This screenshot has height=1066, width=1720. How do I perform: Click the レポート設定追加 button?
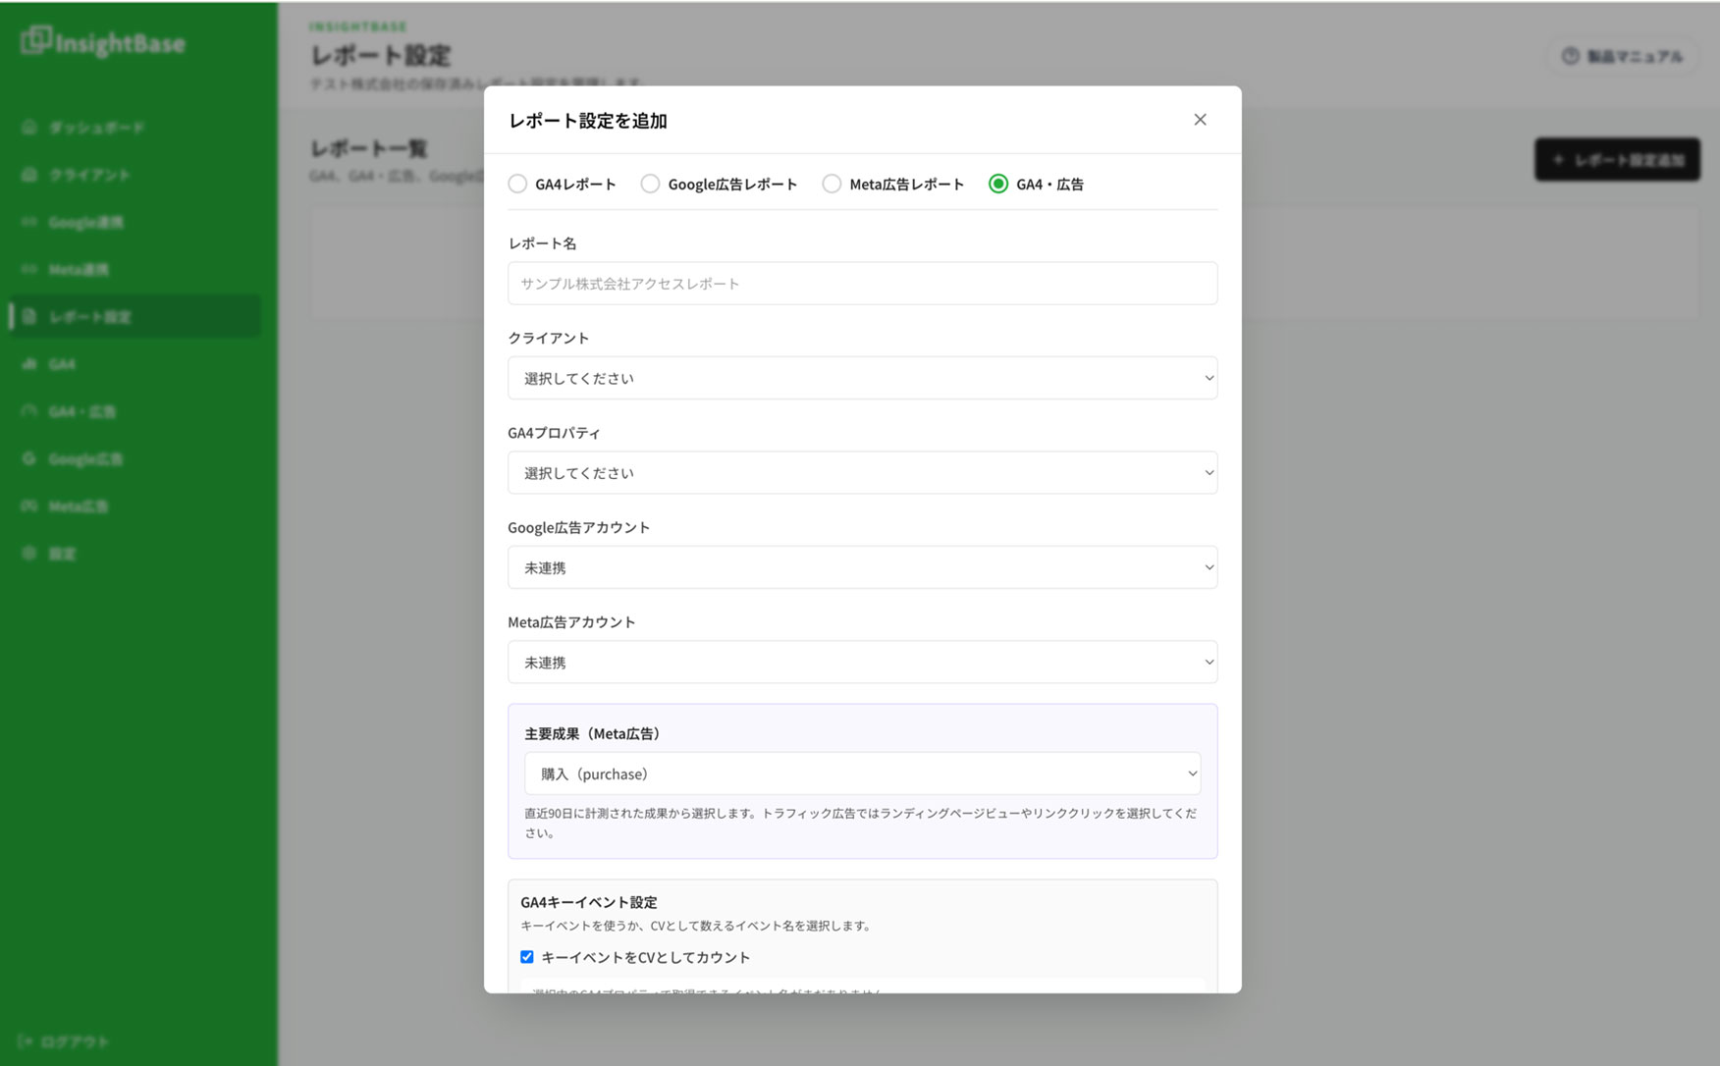point(1617,159)
